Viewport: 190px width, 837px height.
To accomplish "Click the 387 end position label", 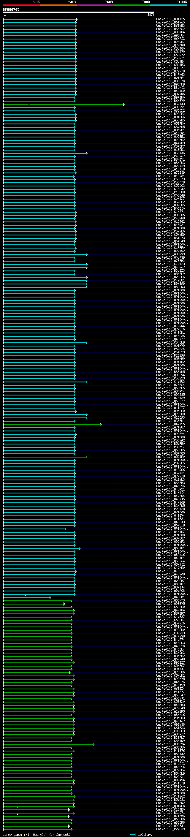I will click(x=150, y=15).
